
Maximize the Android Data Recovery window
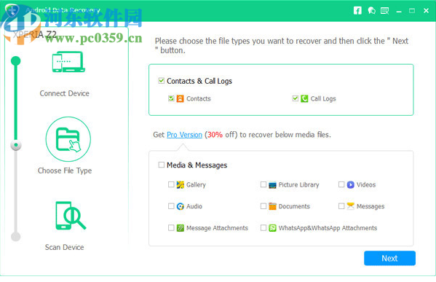point(412,11)
